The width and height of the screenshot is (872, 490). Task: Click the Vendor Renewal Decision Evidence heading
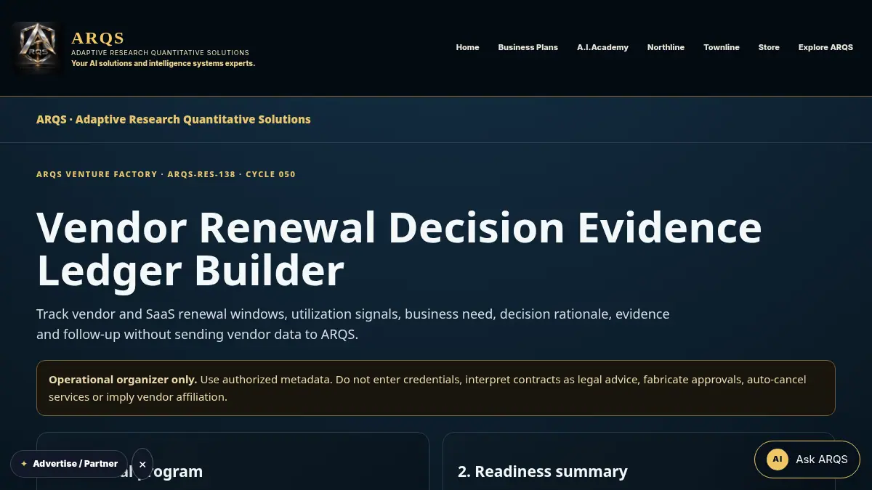click(399, 249)
